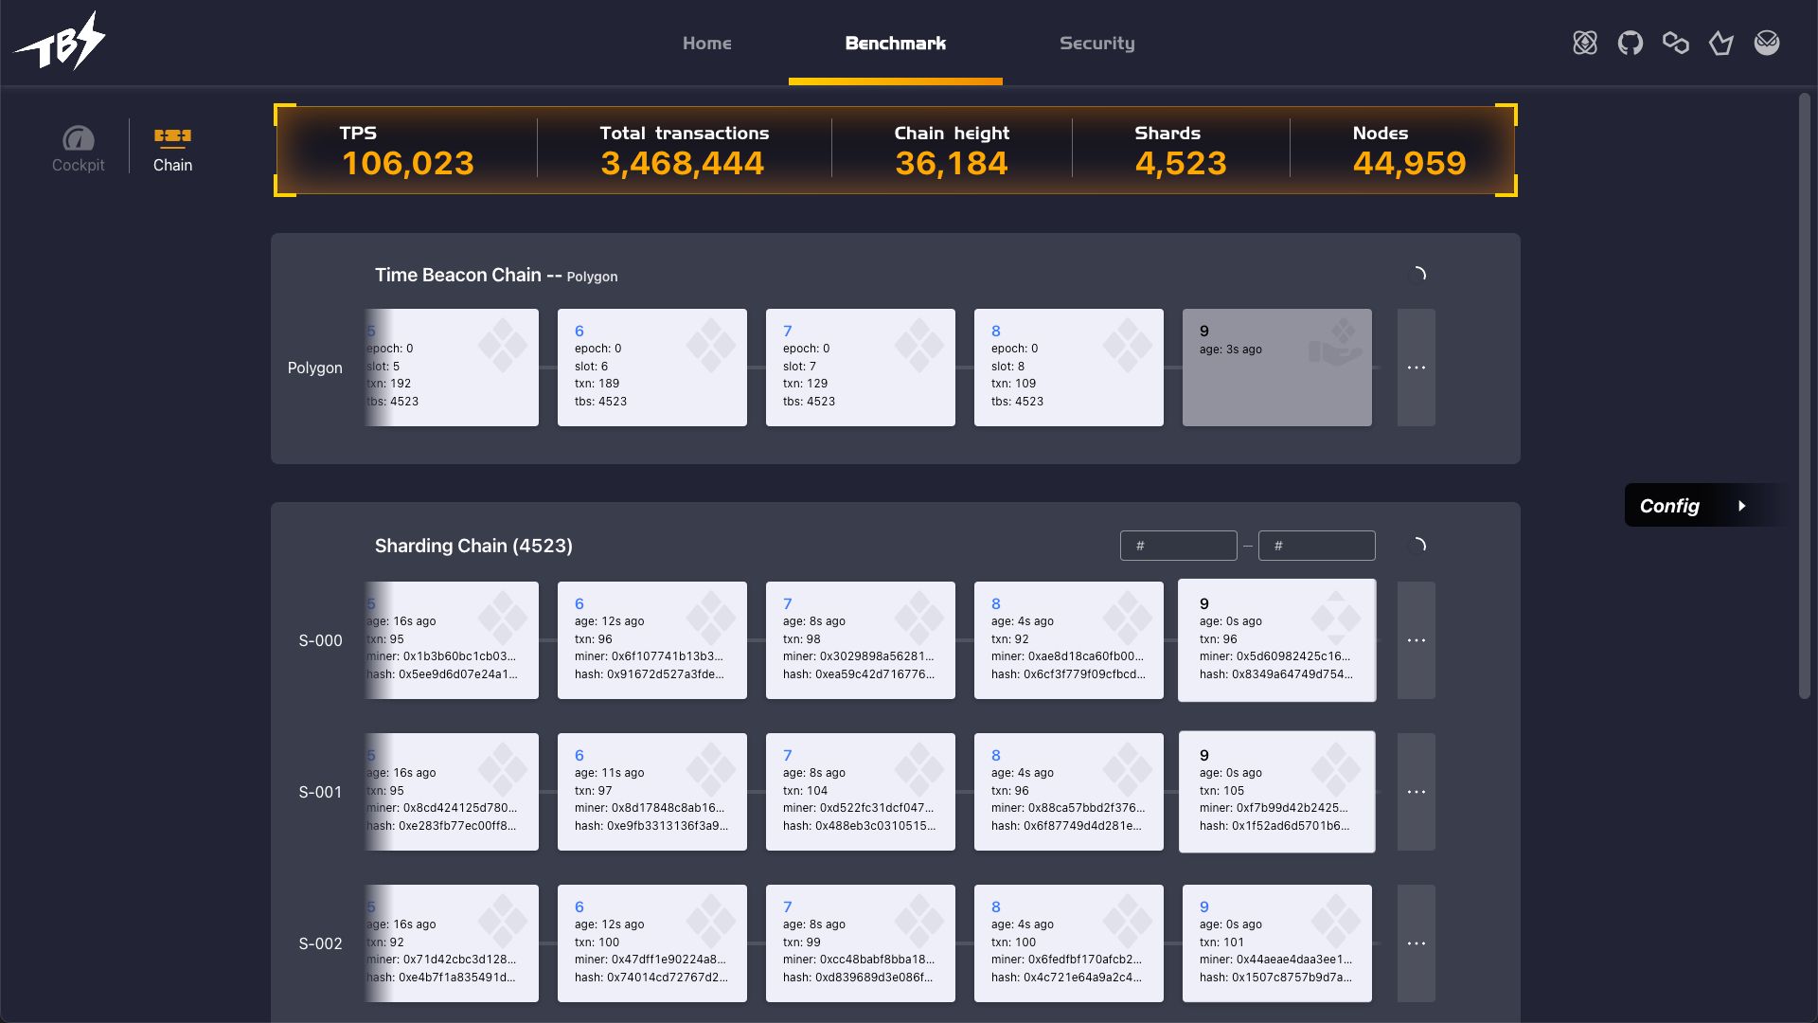Open S-002 block with miner 0x71d42cbc3d128

[453, 943]
